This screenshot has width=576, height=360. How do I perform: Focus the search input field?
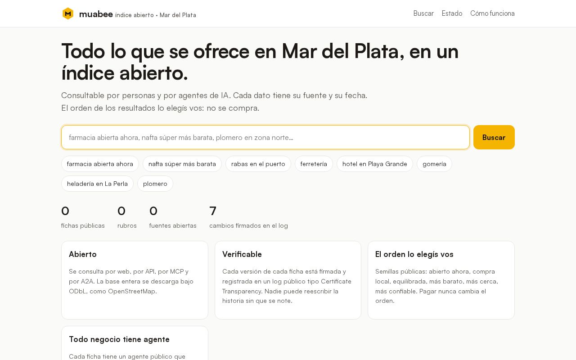pos(265,137)
